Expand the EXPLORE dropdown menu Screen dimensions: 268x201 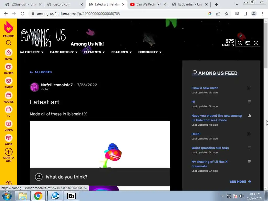tap(32, 52)
